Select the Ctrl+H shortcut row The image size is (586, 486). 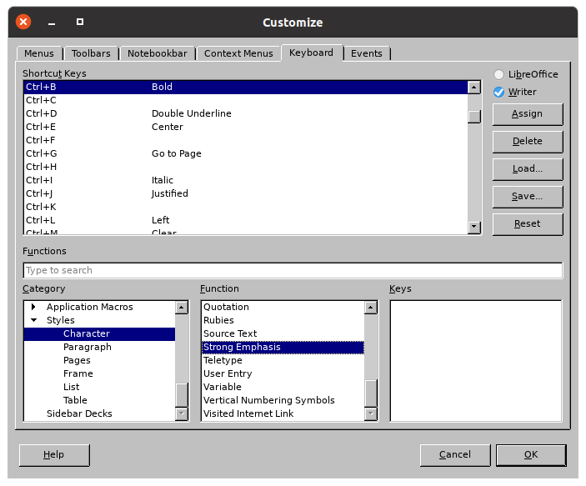tap(246, 167)
